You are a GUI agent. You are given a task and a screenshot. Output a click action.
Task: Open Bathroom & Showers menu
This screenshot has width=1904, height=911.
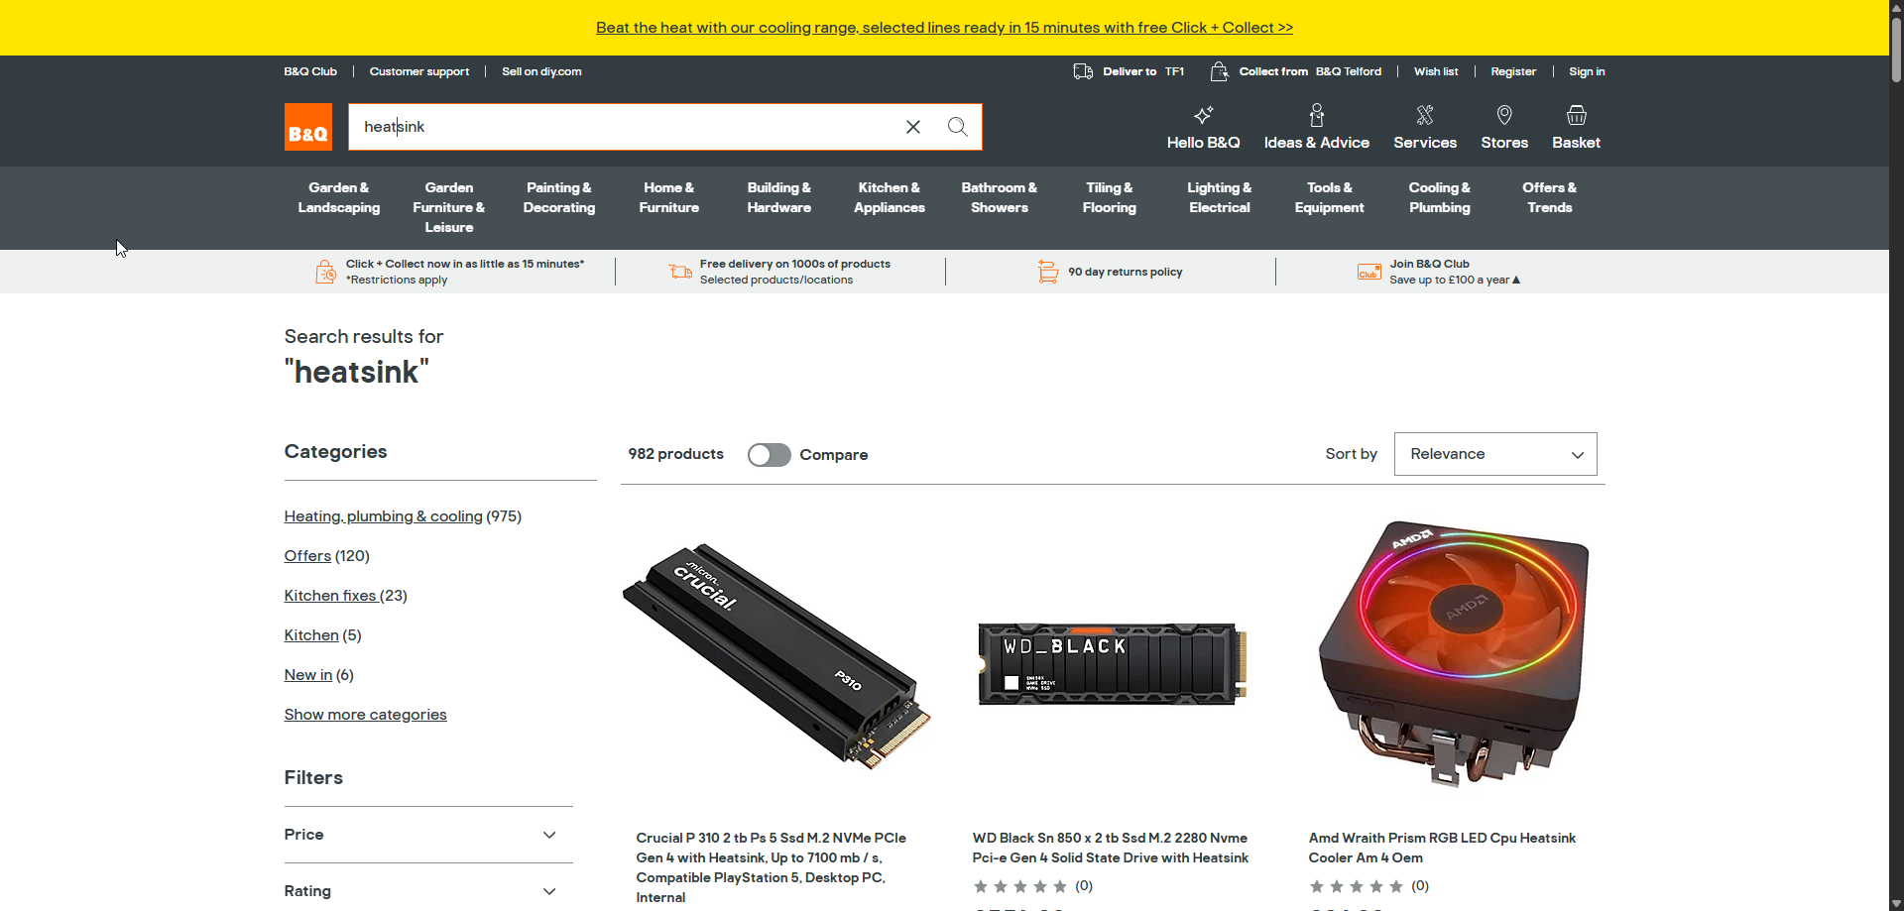pyautogui.click(x=1000, y=197)
